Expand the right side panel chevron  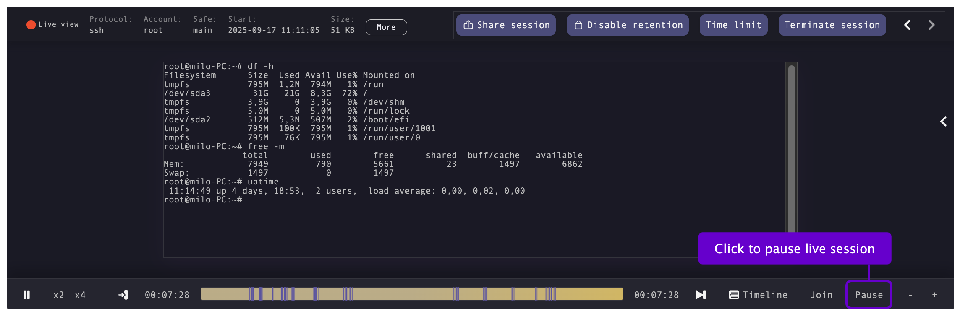click(943, 122)
